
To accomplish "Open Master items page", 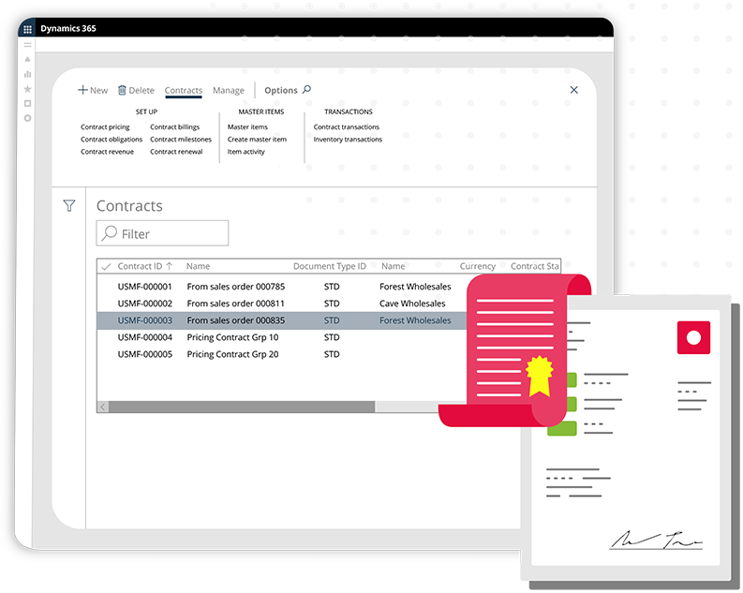I will (x=247, y=126).
